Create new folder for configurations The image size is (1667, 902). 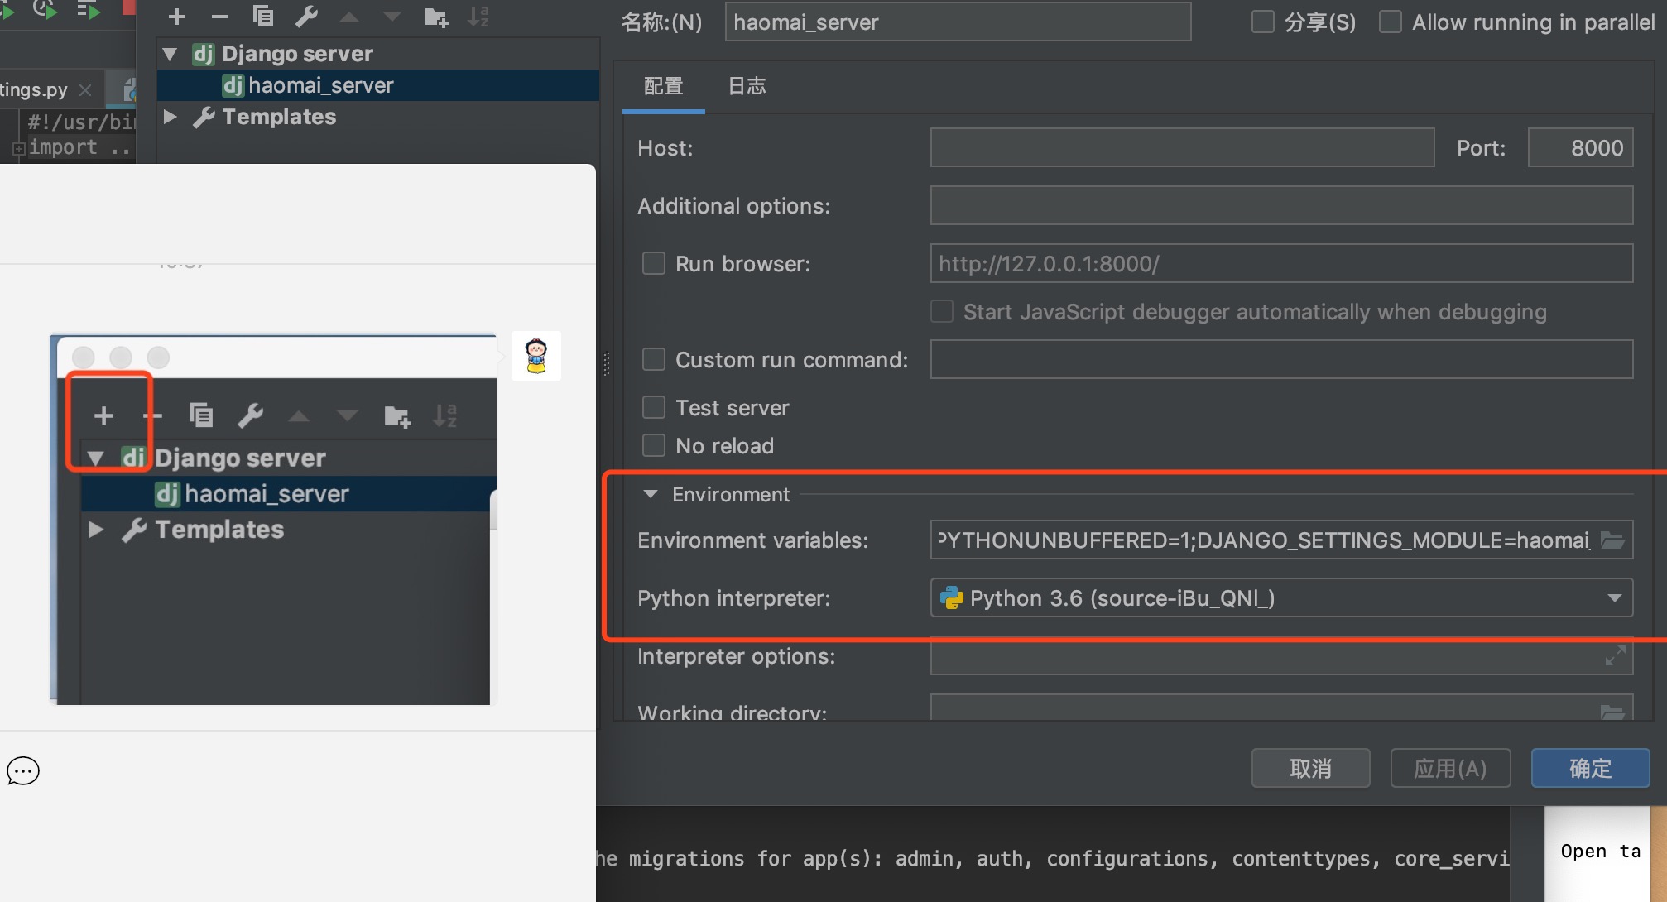pos(436,16)
